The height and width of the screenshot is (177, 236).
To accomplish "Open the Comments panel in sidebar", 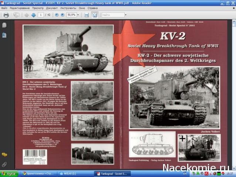I will 4,154.
